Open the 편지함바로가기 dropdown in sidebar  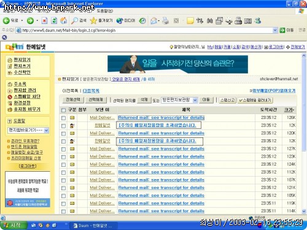(x=47, y=130)
